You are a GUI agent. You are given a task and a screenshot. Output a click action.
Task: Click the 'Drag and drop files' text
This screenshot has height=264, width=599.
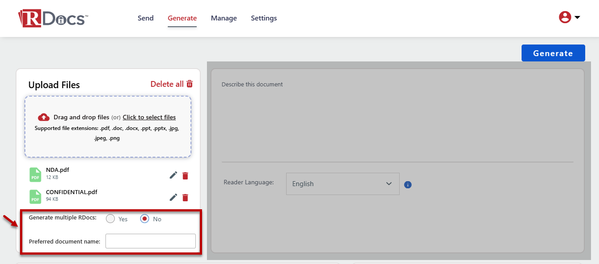pos(81,117)
